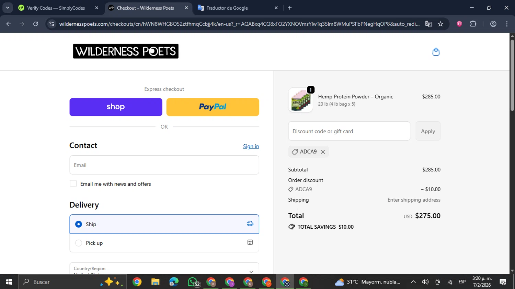Close the Verify Codes — SimplyCodes tab
The height and width of the screenshot is (289, 515).
[x=96, y=8]
